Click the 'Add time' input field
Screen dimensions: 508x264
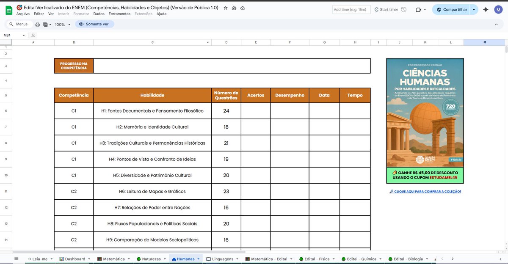(351, 9)
